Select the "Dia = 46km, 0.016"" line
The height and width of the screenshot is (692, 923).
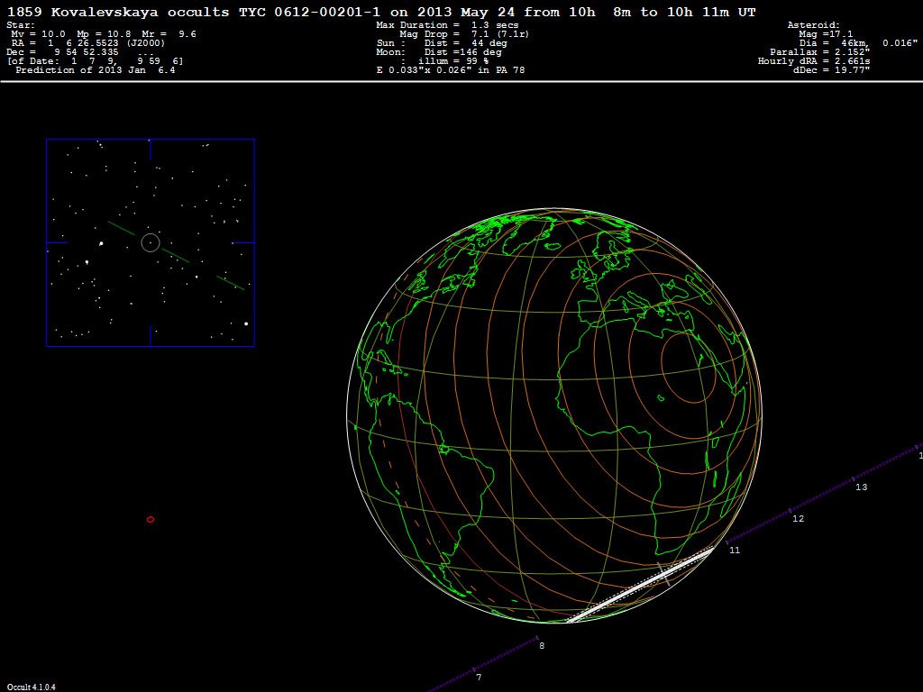coord(858,43)
